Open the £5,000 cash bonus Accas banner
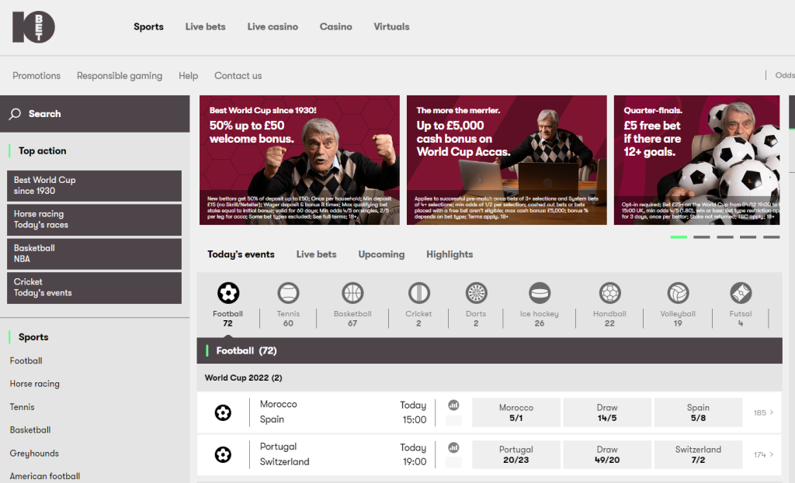This screenshot has height=483, width=795. point(506,160)
